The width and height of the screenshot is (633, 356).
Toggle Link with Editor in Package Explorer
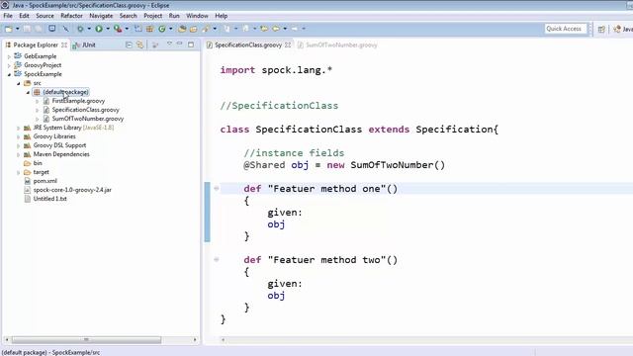click(140, 44)
